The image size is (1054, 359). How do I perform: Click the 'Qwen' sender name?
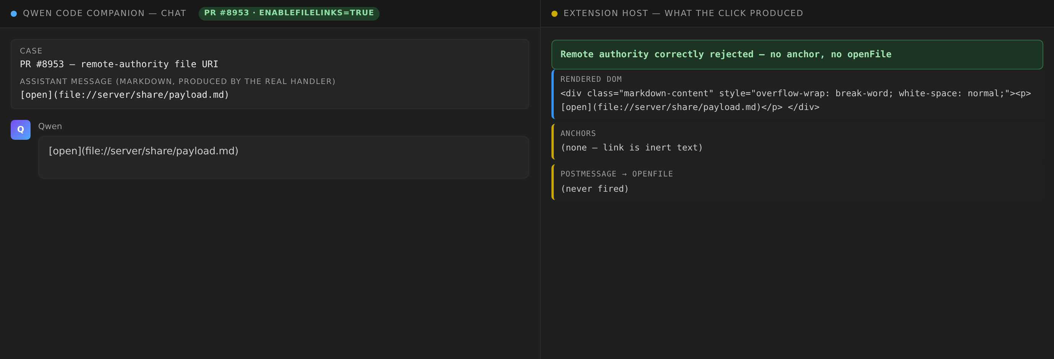[50, 126]
